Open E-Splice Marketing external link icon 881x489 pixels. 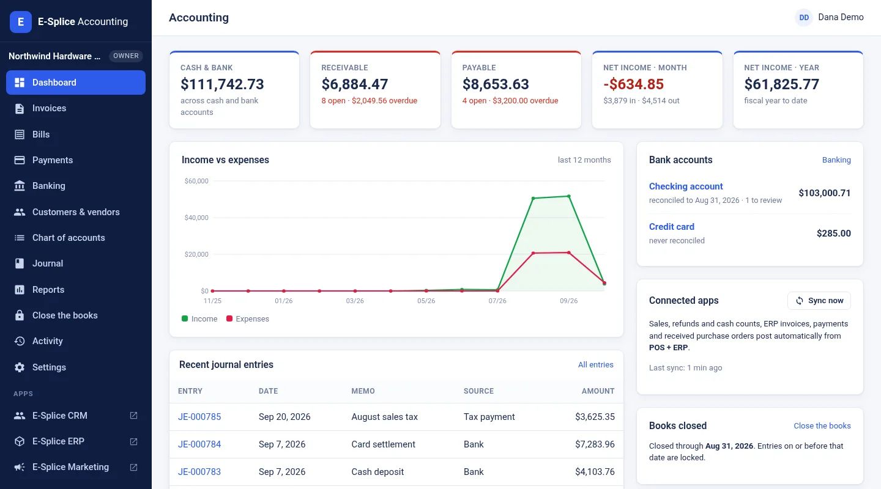coord(134,467)
